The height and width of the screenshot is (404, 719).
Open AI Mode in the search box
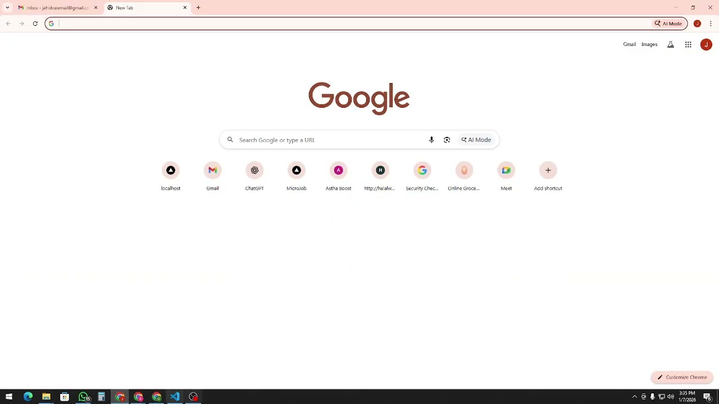pos(476,140)
